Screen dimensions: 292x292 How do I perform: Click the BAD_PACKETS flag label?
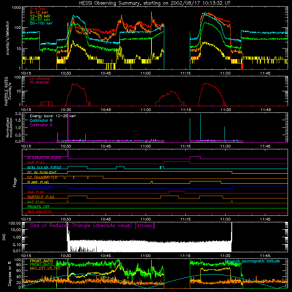pyautogui.click(x=40, y=212)
